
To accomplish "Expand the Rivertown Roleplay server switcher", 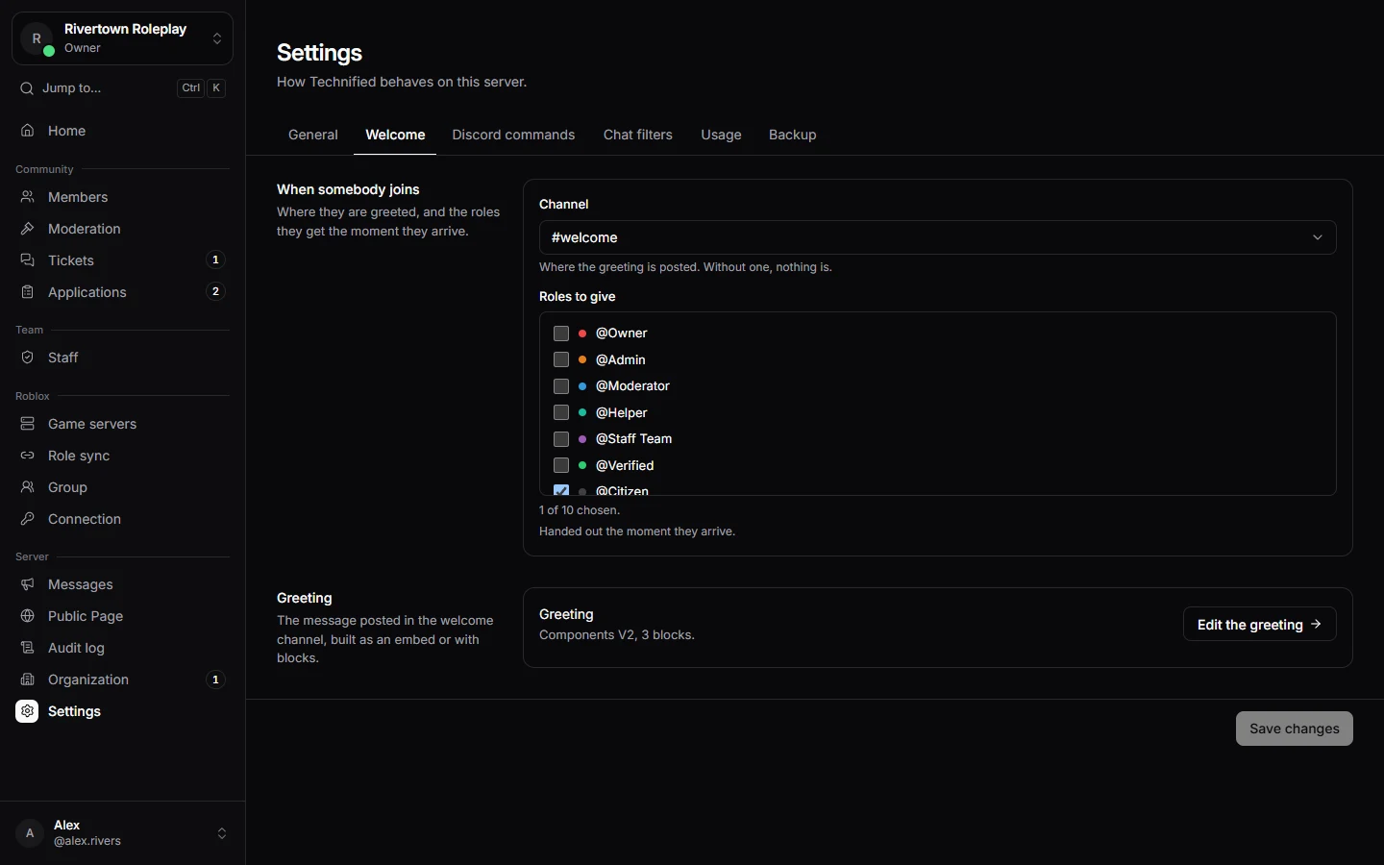I will [122, 38].
